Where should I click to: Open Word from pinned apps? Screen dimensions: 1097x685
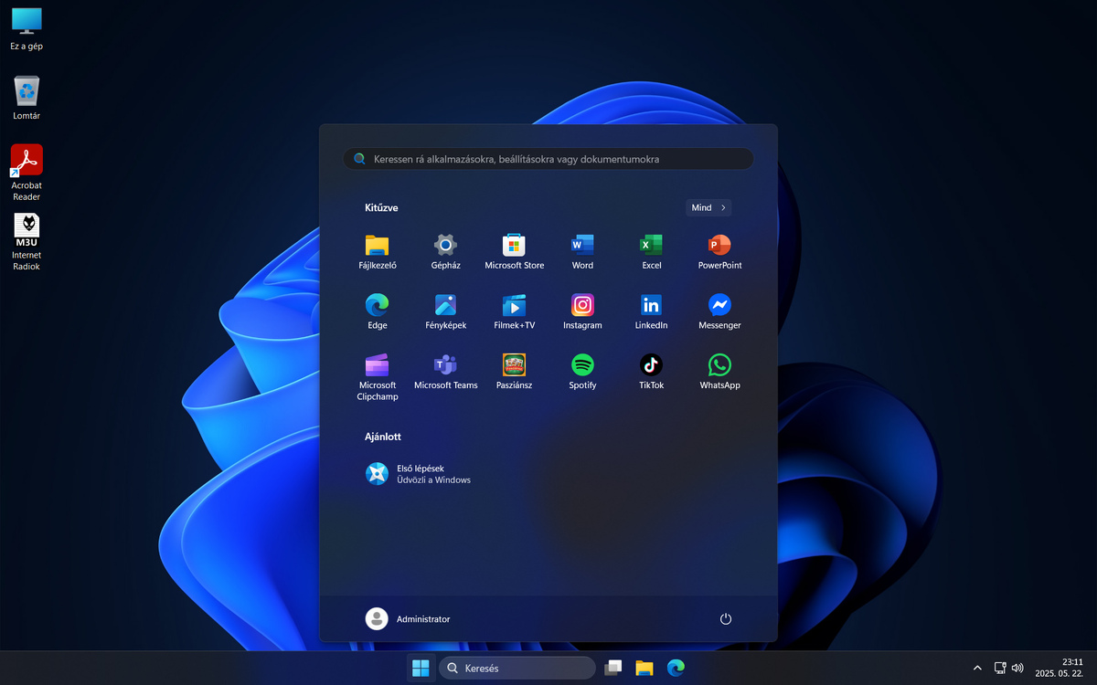pos(582,251)
